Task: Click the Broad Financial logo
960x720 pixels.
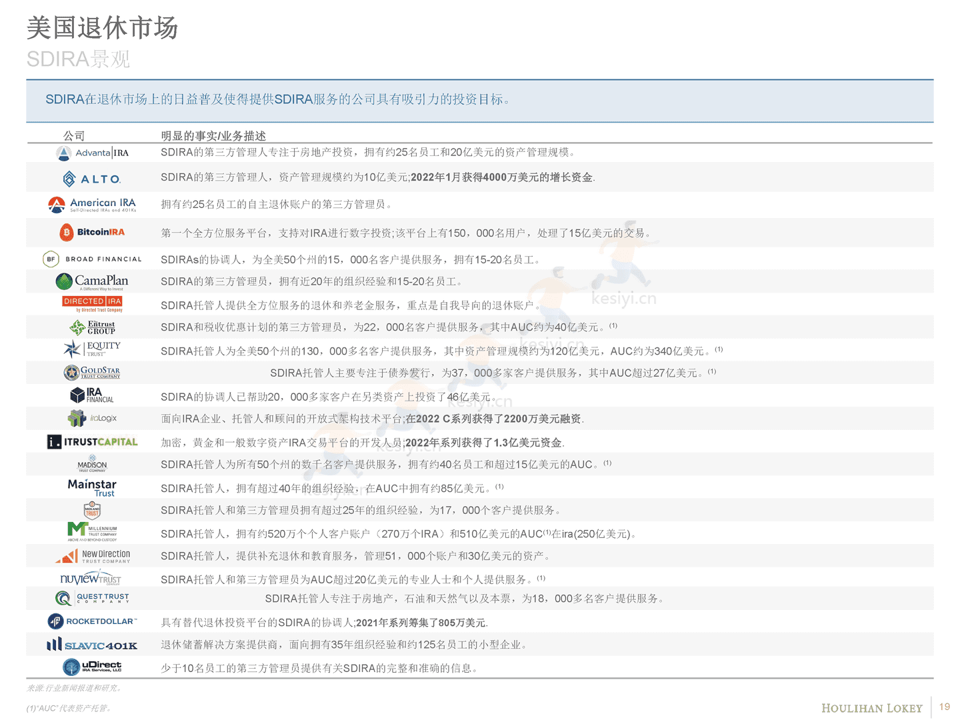Action: [x=93, y=259]
